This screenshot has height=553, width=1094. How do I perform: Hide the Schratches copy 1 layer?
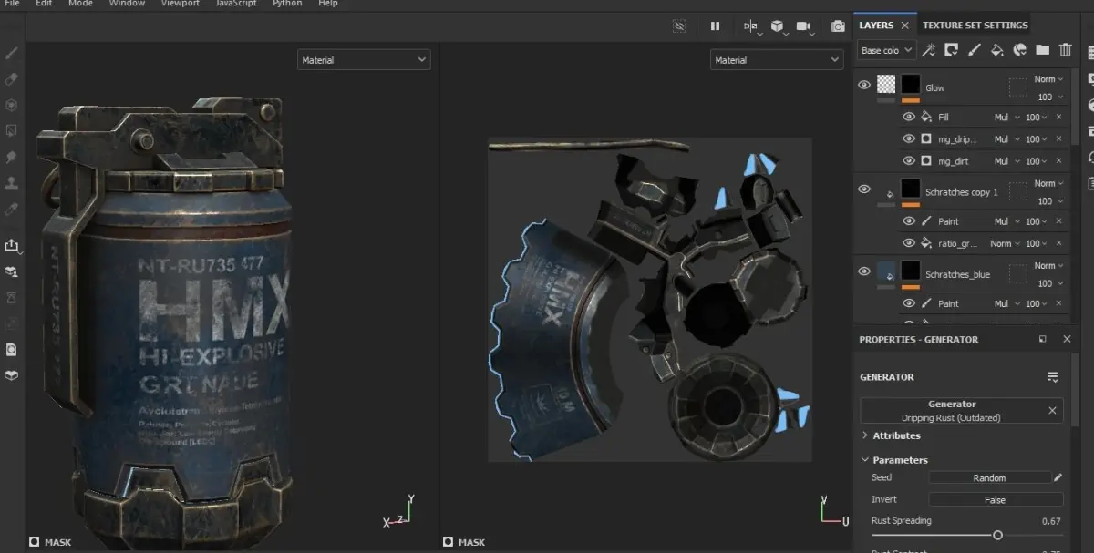pos(864,189)
